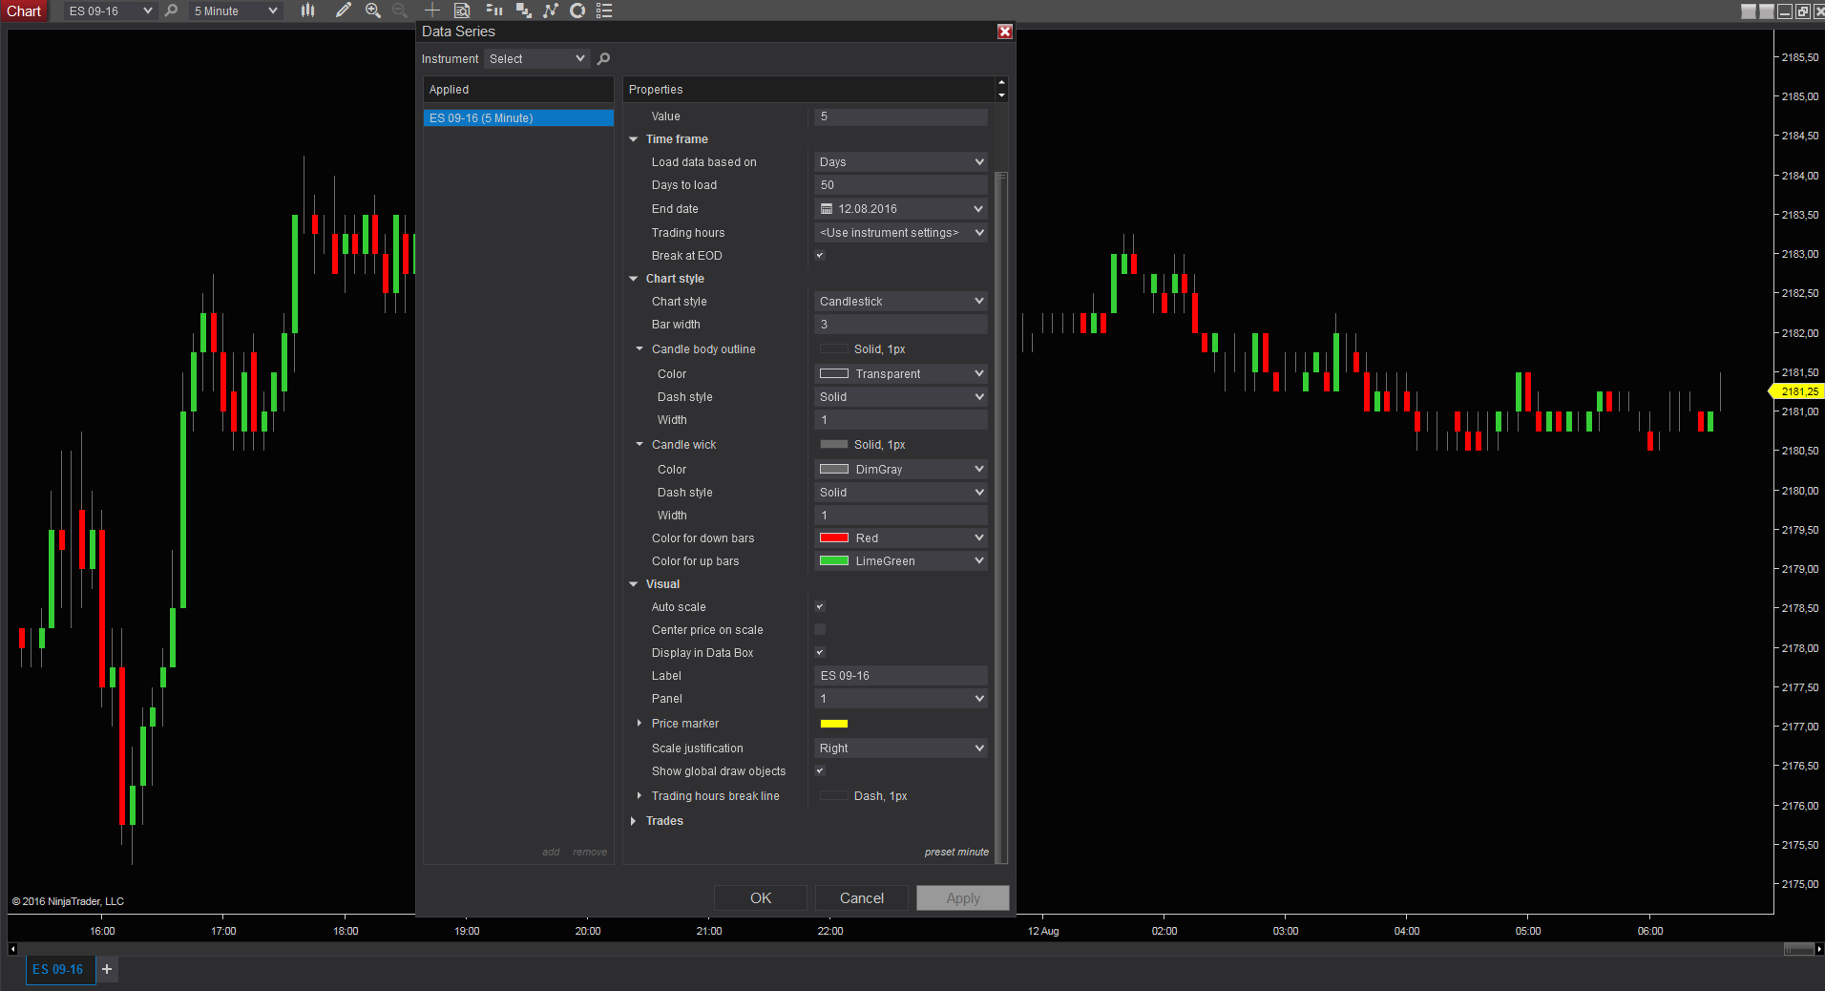Open Trading hours dropdown
The width and height of the screenshot is (1825, 991).
[x=901, y=233]
